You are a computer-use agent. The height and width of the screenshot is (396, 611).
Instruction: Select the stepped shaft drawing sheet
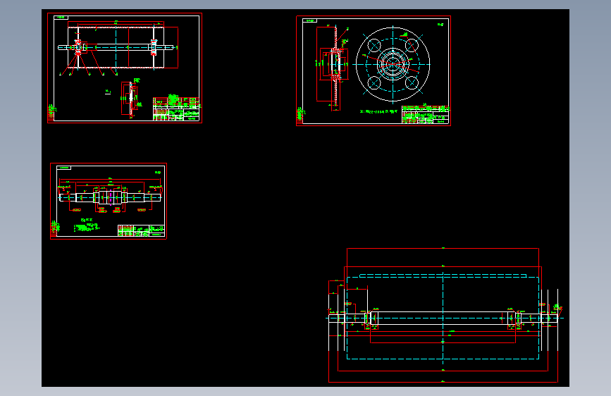click(109, 201)
